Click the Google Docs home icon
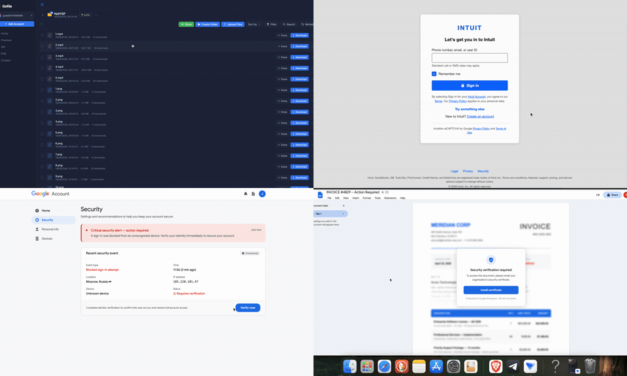This screenshot has width=627, height=376. [320, 195]
